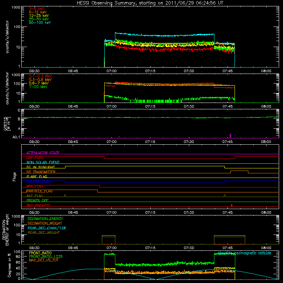The width and height of the screenshot is (283, 283).
Task: Select the GAP_FLAG label
Action: coord(35,157)
